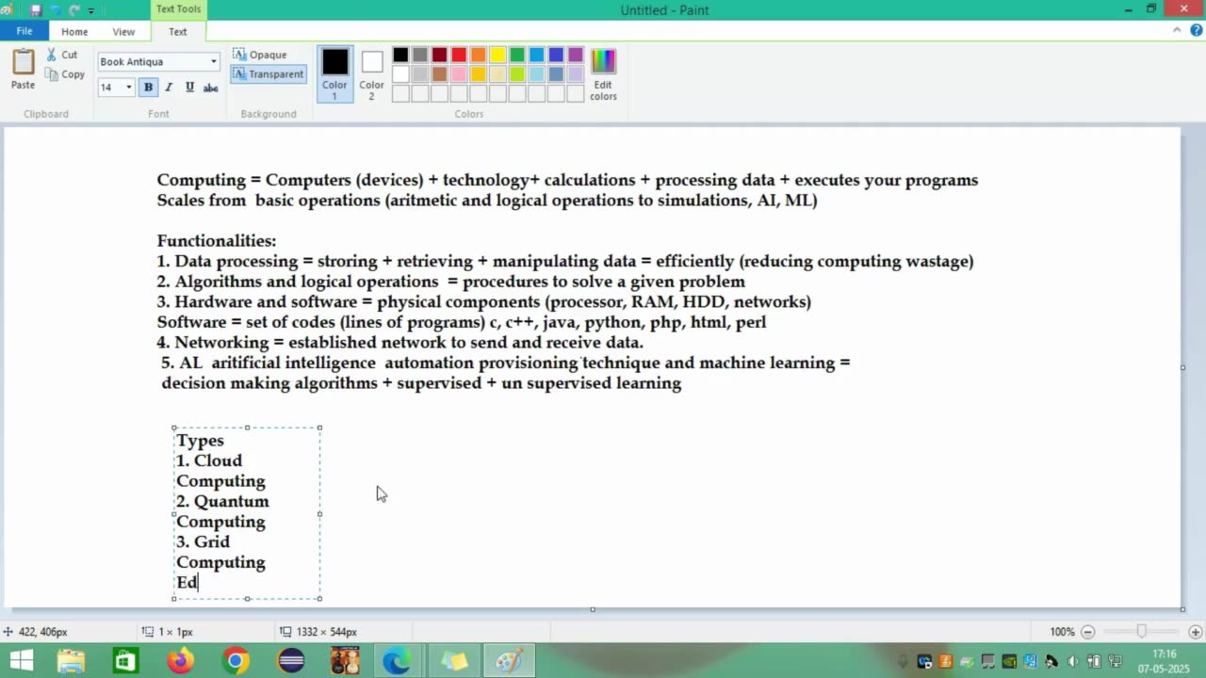Cut the selection with scissors icon
This screenshot has height=678, width=1206.
pyautogui.click(x=52, y=55)
